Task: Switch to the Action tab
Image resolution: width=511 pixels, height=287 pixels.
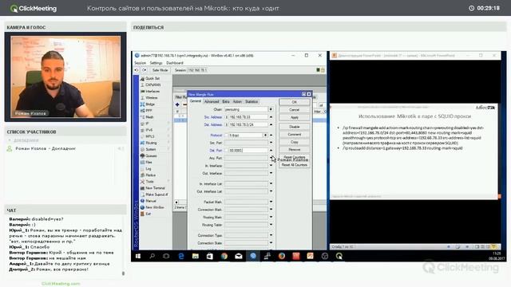Action: (x=237, y=101)
